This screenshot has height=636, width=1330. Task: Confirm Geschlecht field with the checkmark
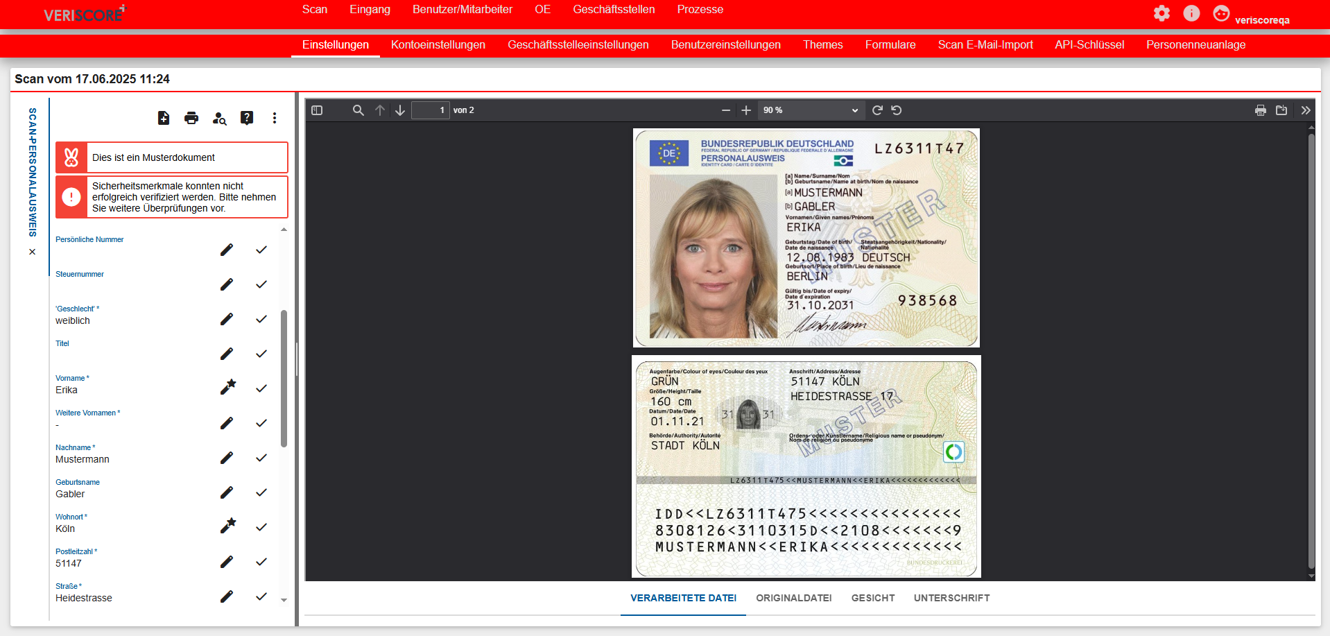[261, 319]
